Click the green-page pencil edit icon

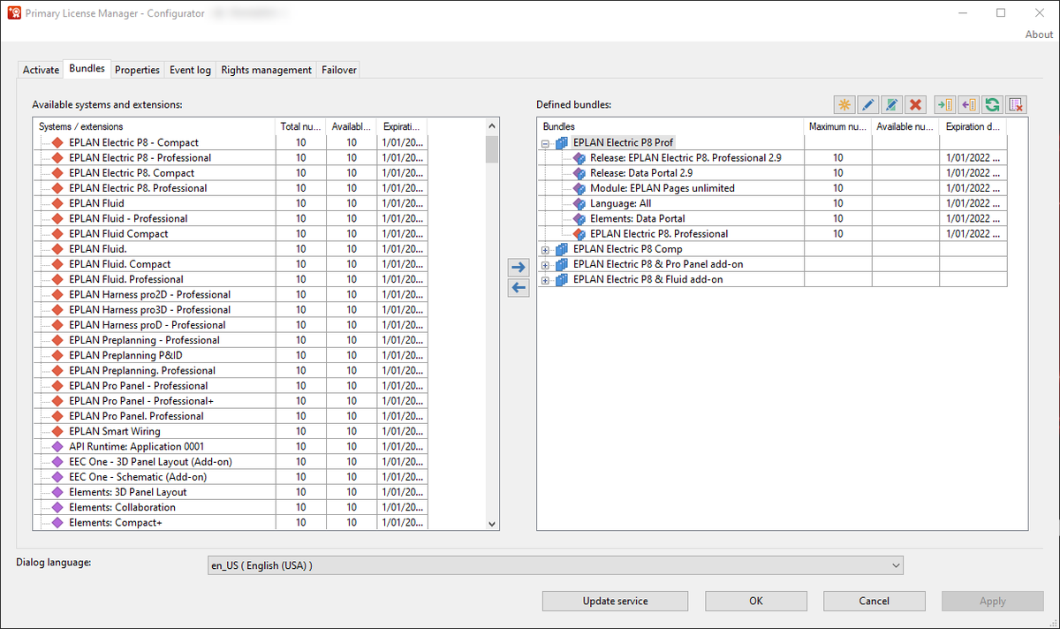(x=892, y=105)
